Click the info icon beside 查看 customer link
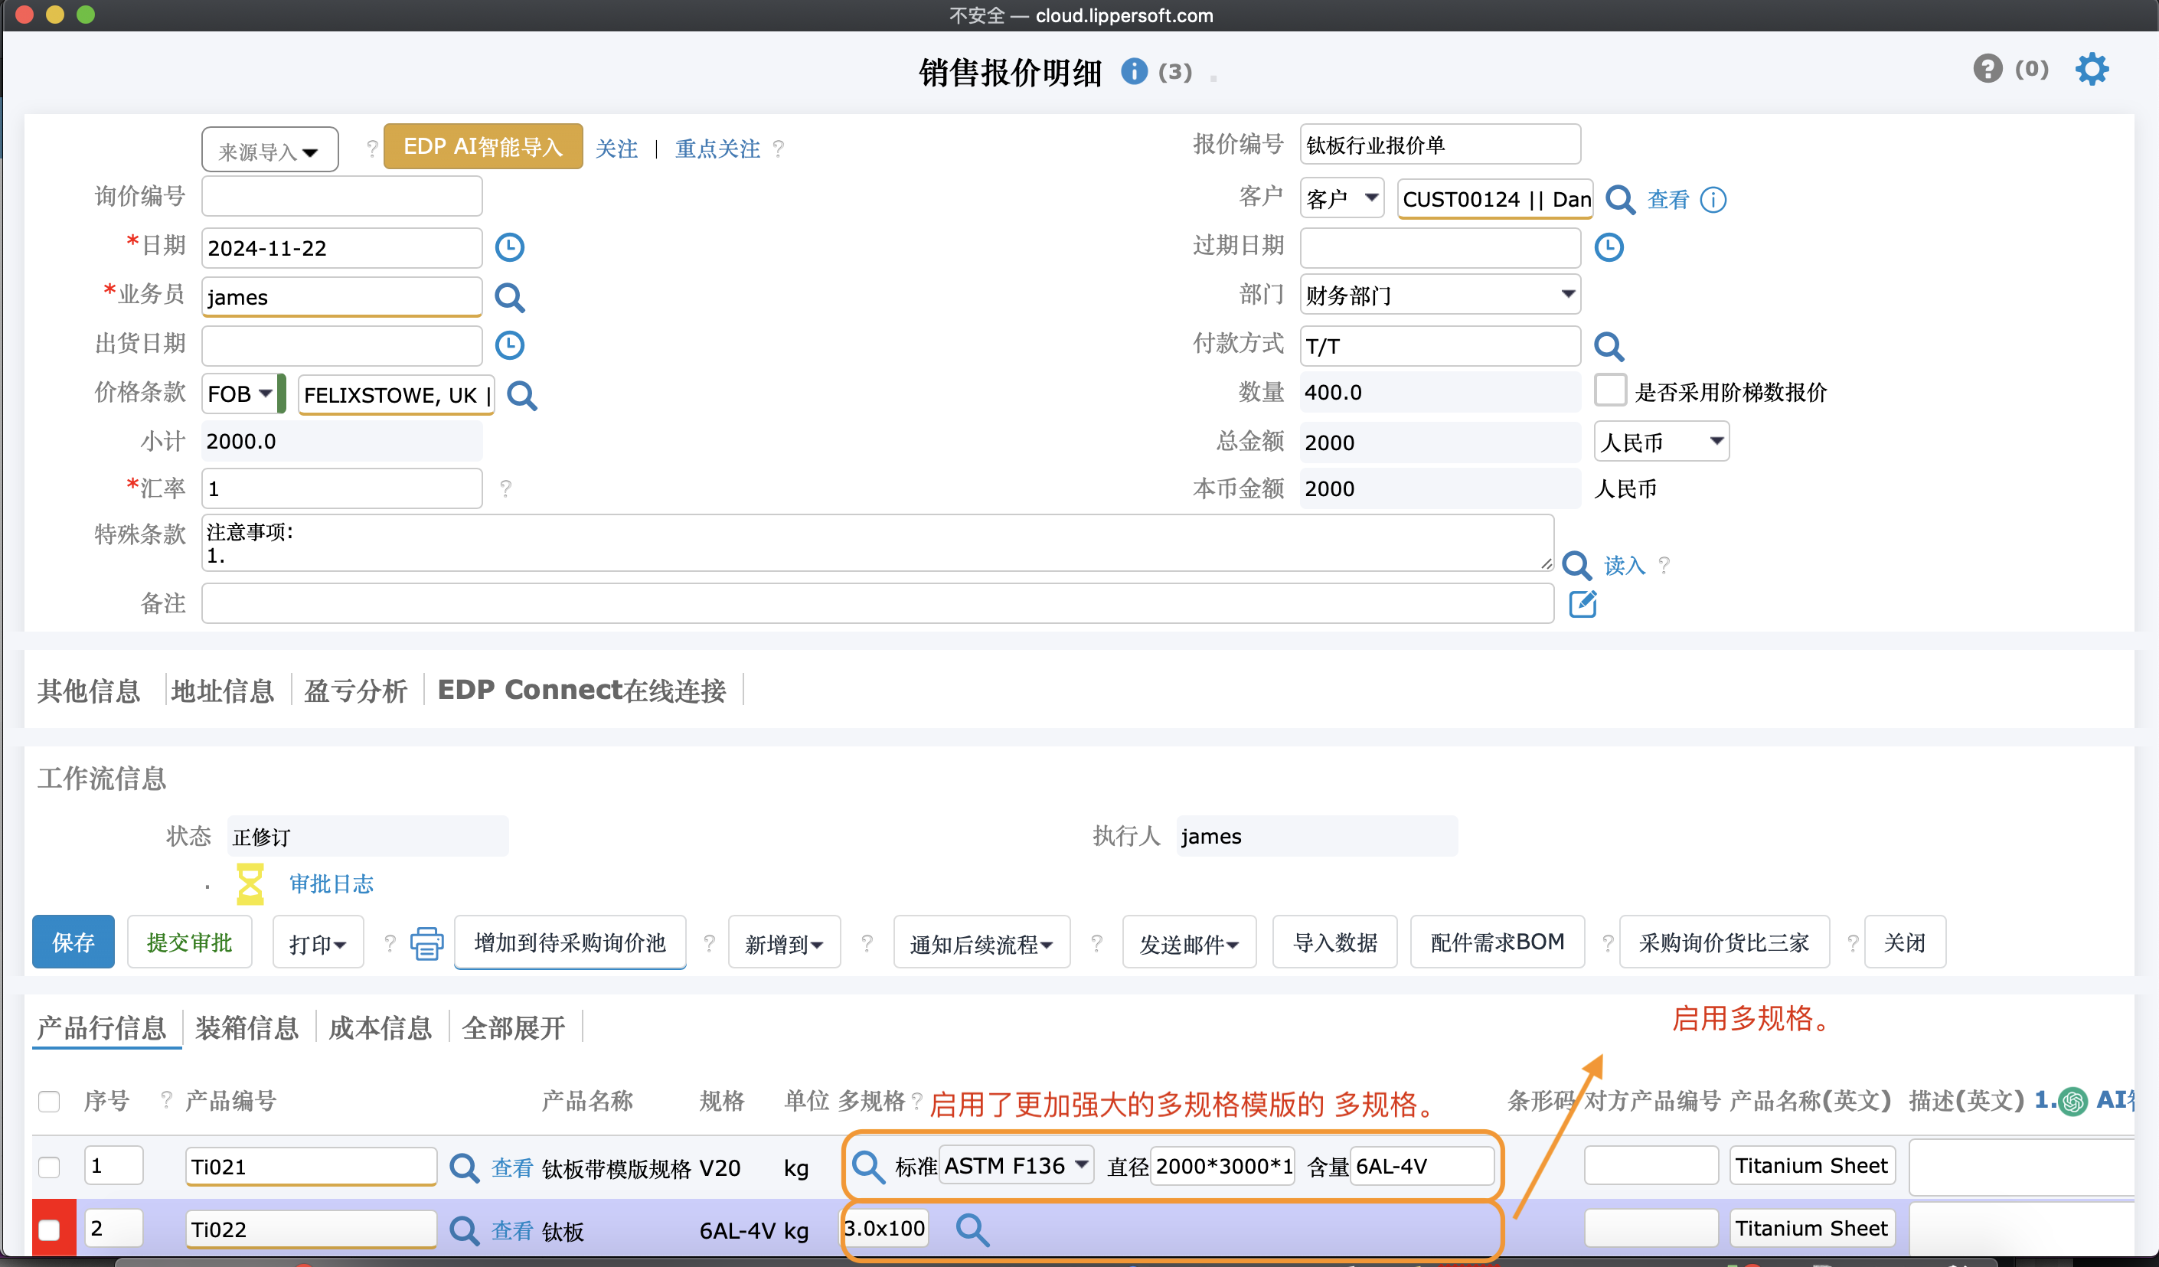The height and width of the screenshot is (1267, 2159). [1713, 200]
